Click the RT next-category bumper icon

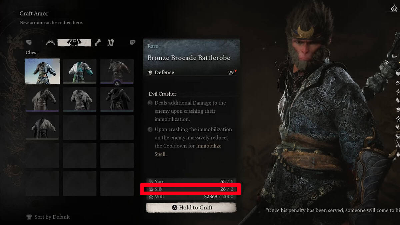[x=133, y=42]
